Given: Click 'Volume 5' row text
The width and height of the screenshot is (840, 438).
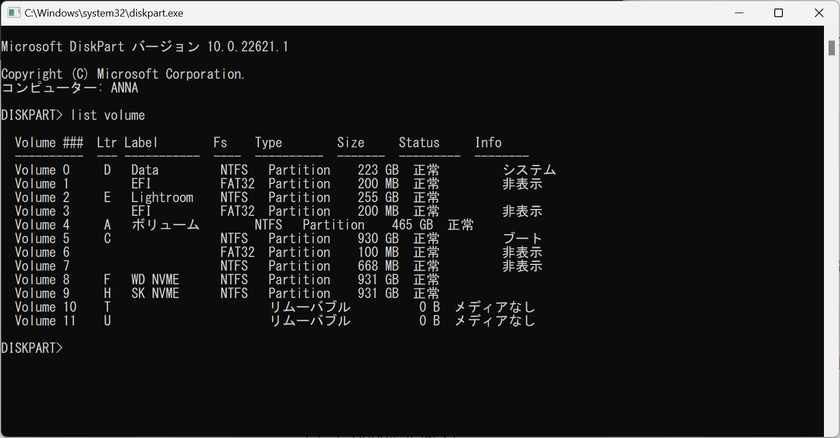Looking at the screenshot, I should (42, 239).
